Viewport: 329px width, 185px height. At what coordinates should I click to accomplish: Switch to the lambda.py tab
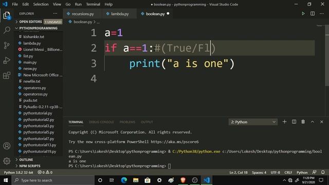pos(119,14)
